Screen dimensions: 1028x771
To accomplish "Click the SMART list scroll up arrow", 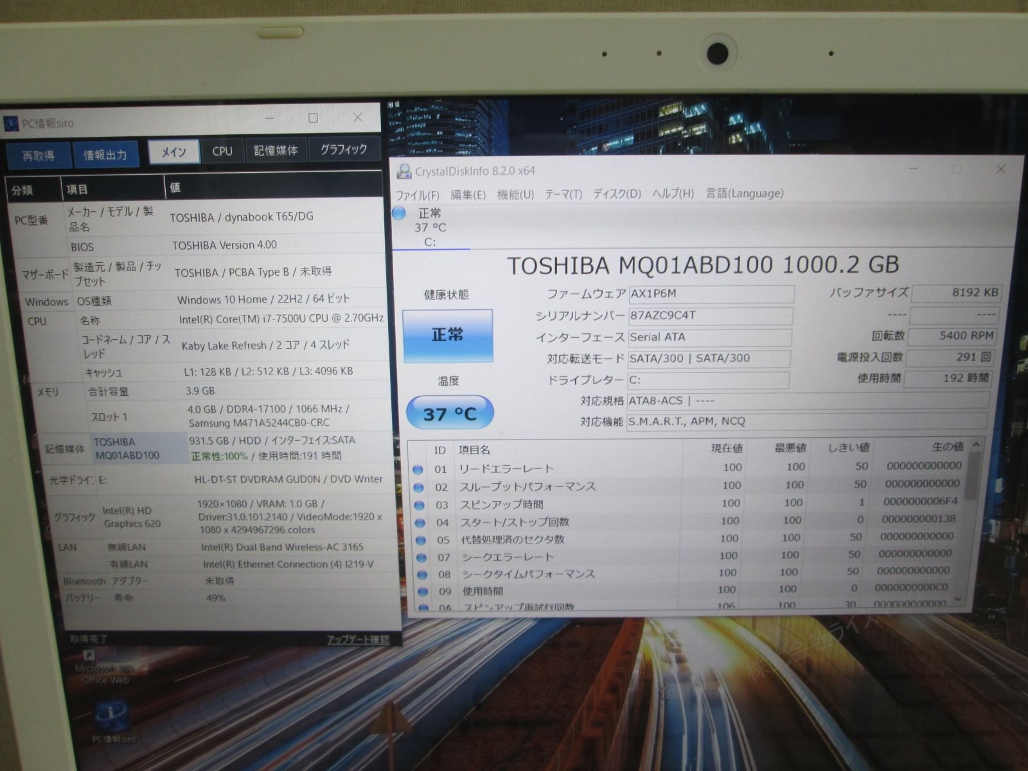I will (975, 445).
